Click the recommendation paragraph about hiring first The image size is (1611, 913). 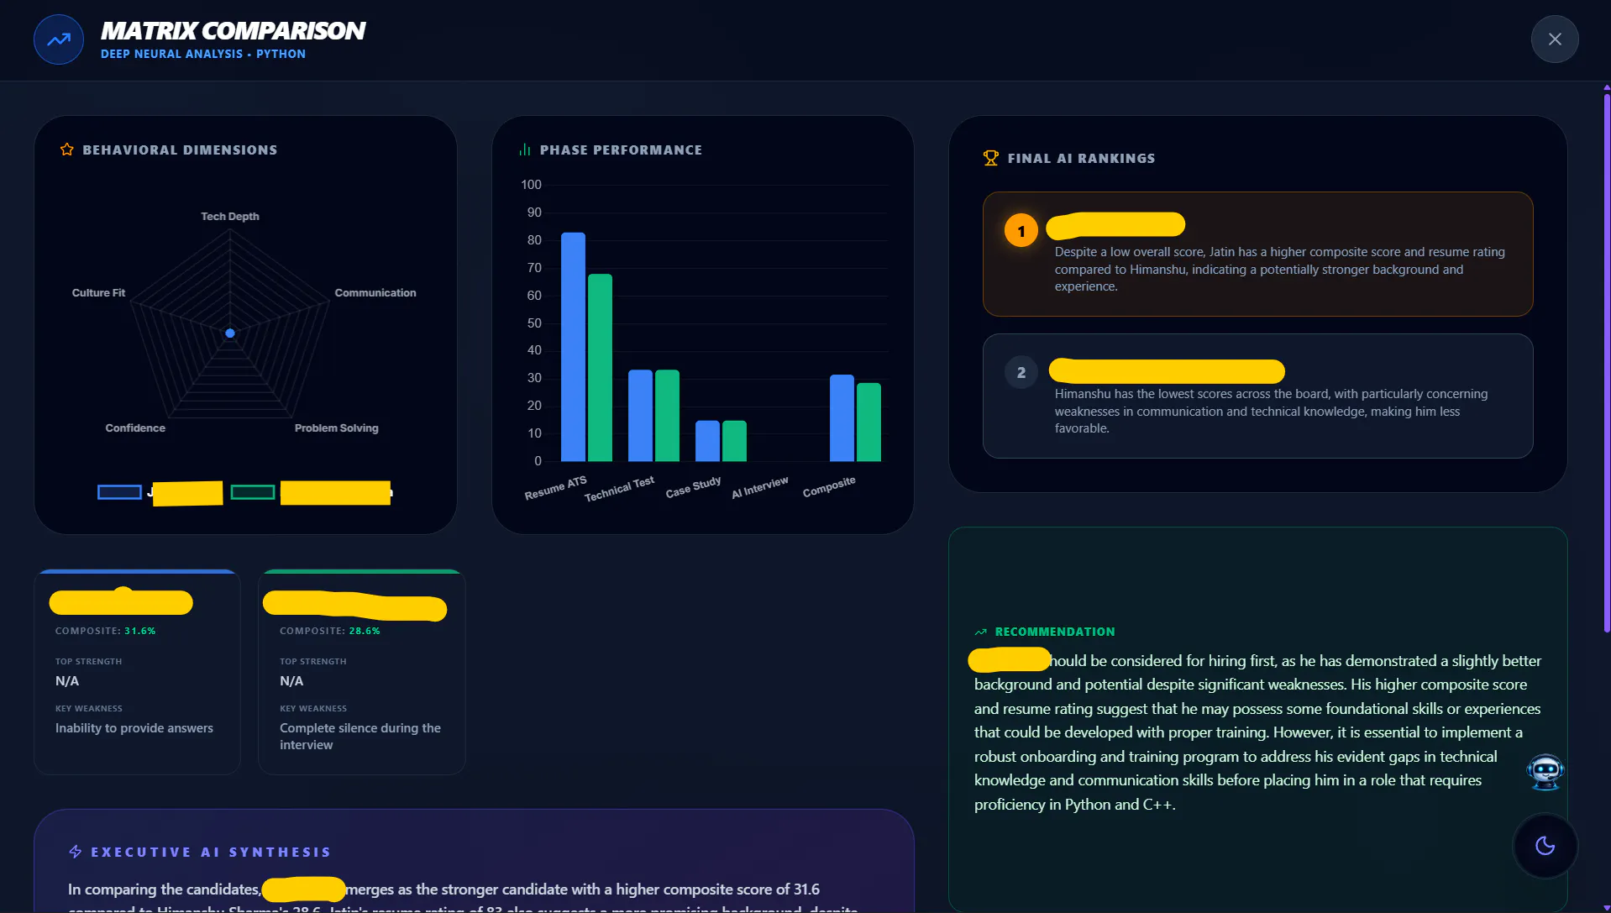click(x=1258, y=732)
